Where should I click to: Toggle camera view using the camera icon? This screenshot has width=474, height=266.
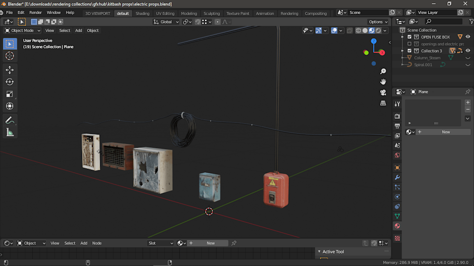pos(383,92)
